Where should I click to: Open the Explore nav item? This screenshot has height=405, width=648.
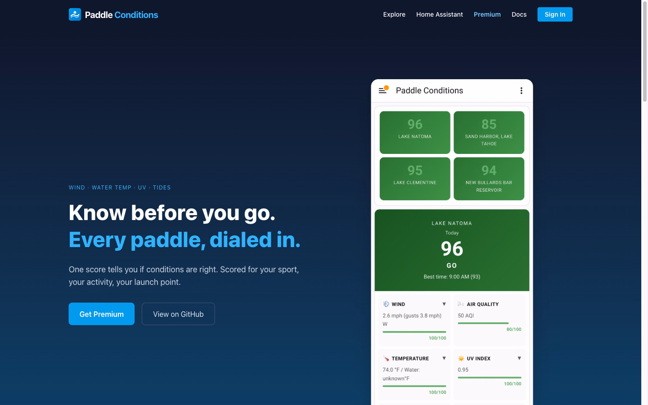tap(394, 14)
